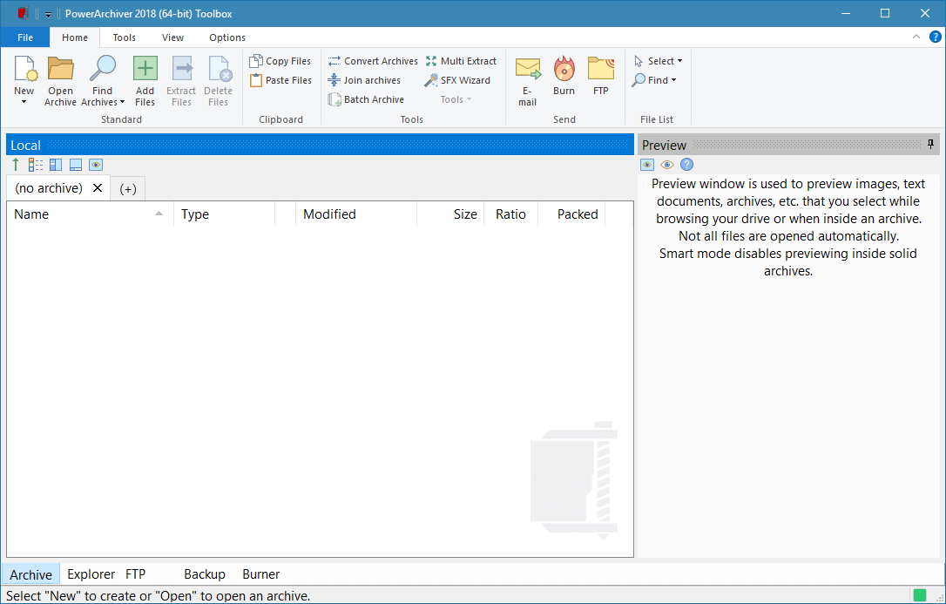Open Quick Access Toolbar customize dropdown

tap(48, 14)
